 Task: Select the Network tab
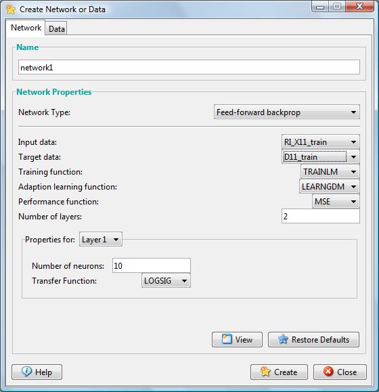pyautogui.click(x=26, y=28)
